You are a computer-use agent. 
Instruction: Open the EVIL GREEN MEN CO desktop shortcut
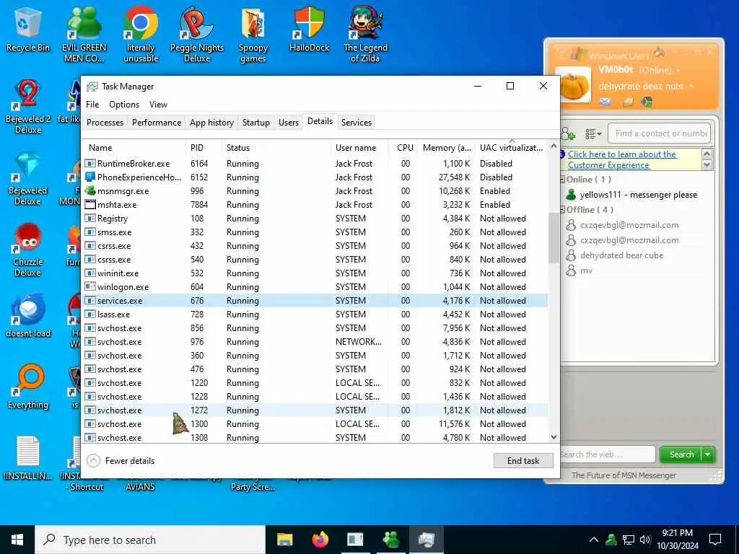click(84, 35)
